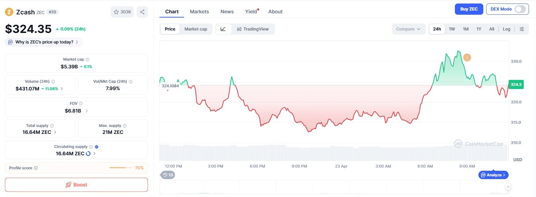536x197 pixels.
Task: Open chart settings sliders icon
Action: click(x=522, y=29)
